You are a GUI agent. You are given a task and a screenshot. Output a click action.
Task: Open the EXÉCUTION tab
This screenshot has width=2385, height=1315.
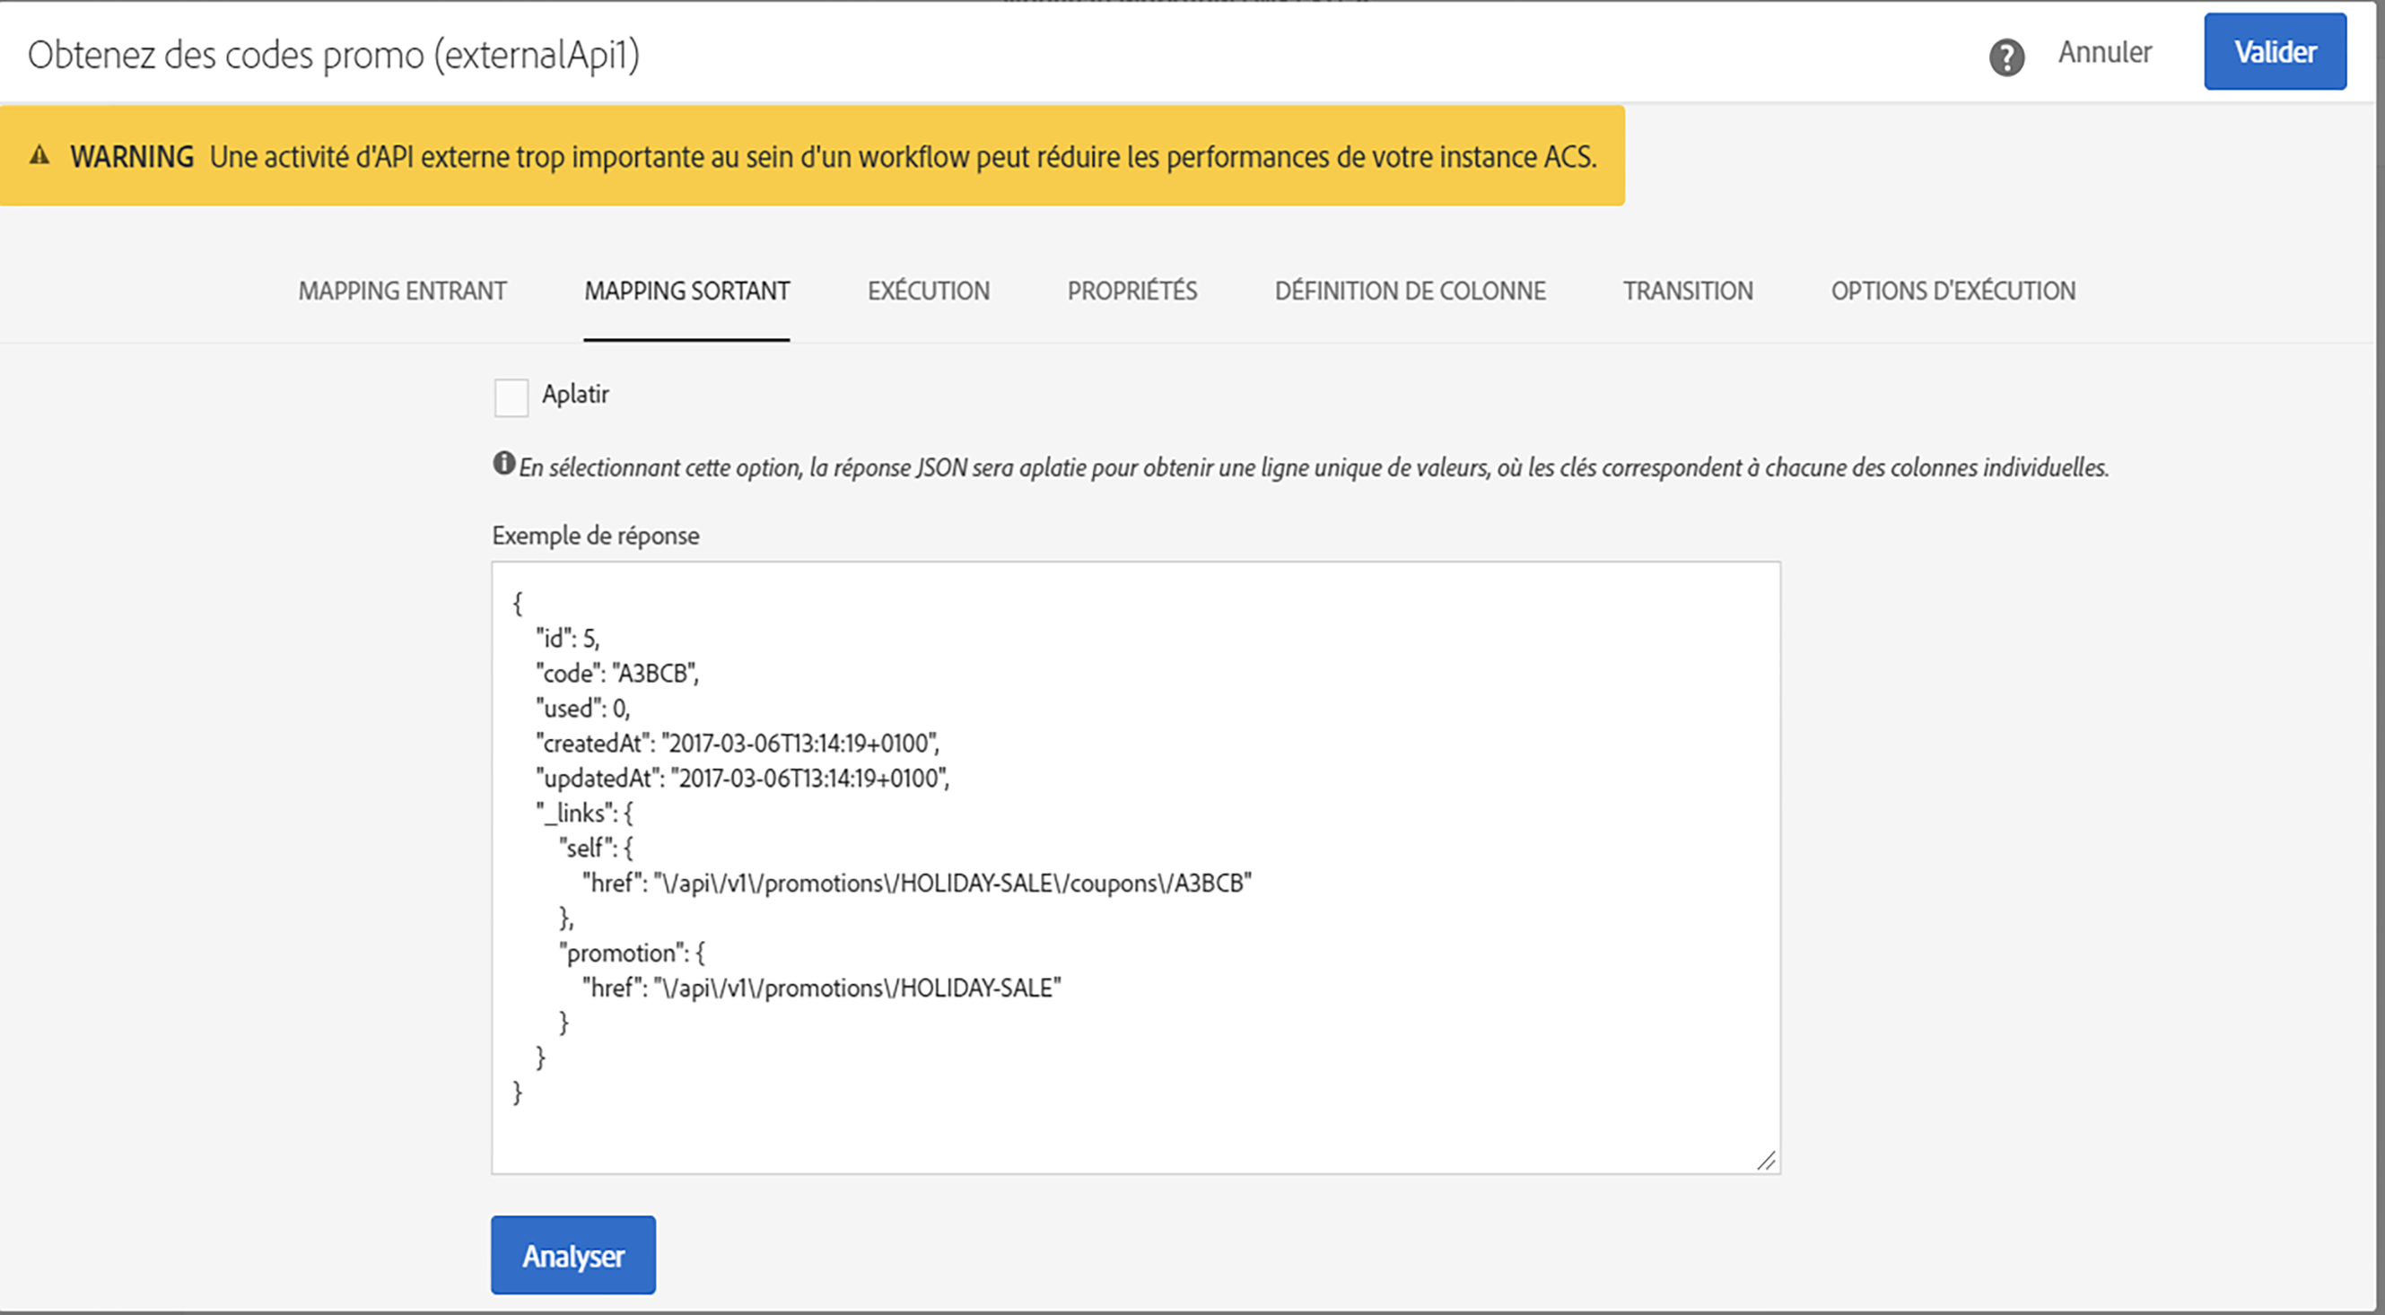pos(928,291)
